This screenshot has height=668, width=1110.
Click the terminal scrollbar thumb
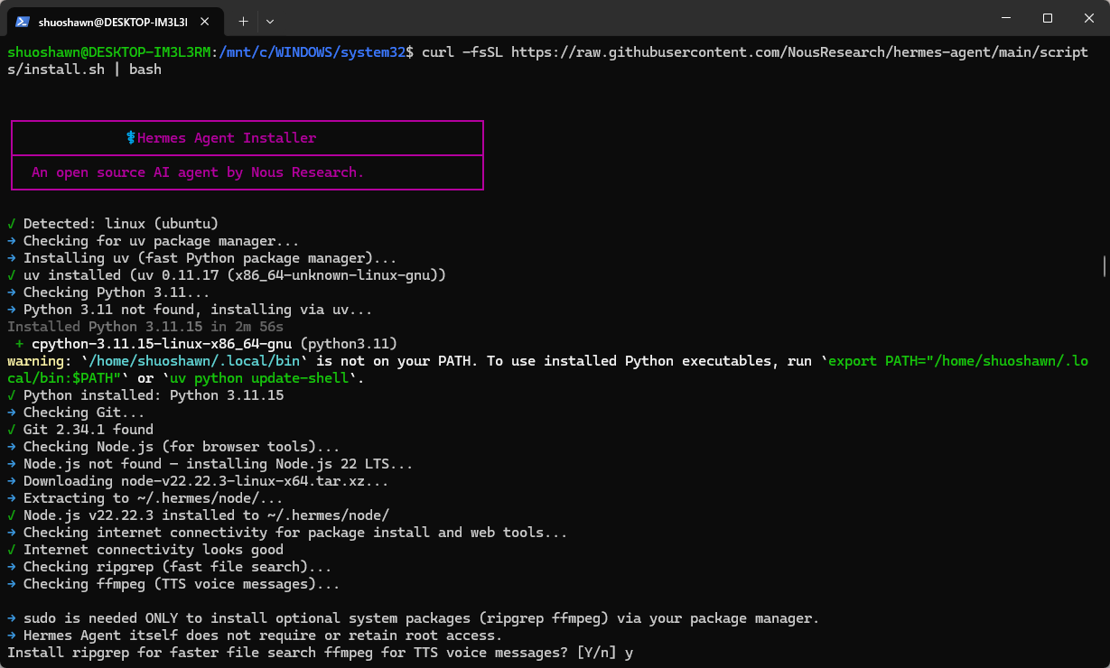[1105, 265]
